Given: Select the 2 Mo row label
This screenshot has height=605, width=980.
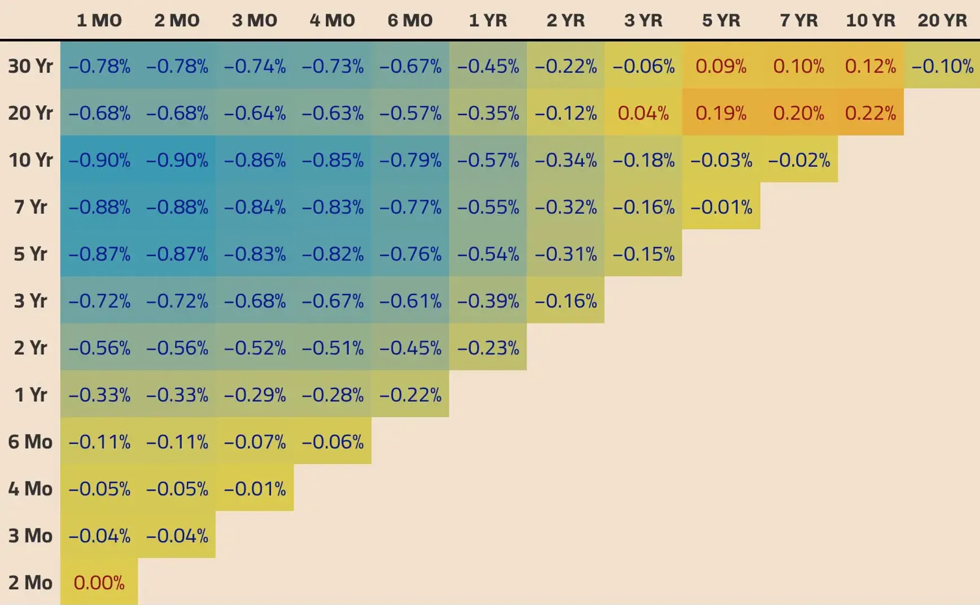Looking at the screenshot, I should click(30, 582).
